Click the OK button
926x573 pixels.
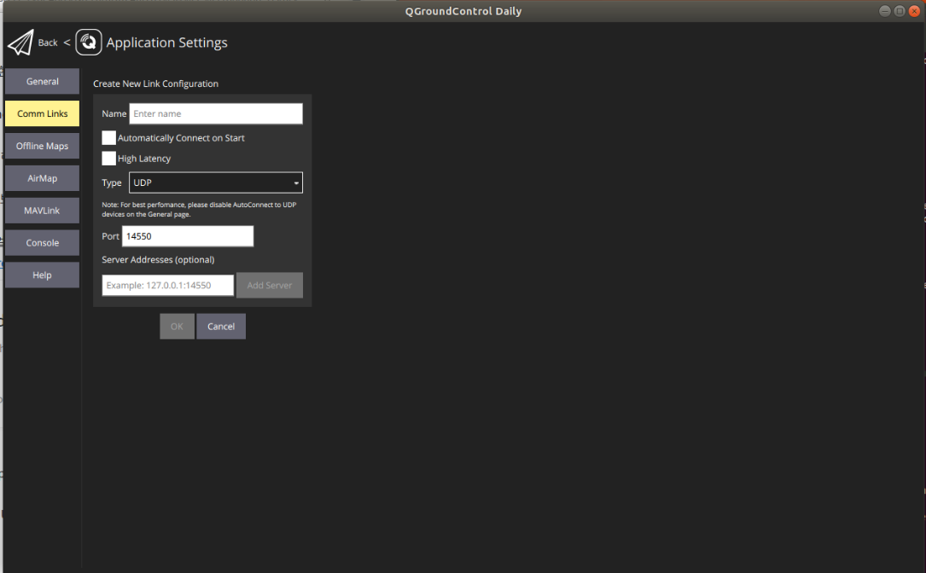tap(177, 327)
